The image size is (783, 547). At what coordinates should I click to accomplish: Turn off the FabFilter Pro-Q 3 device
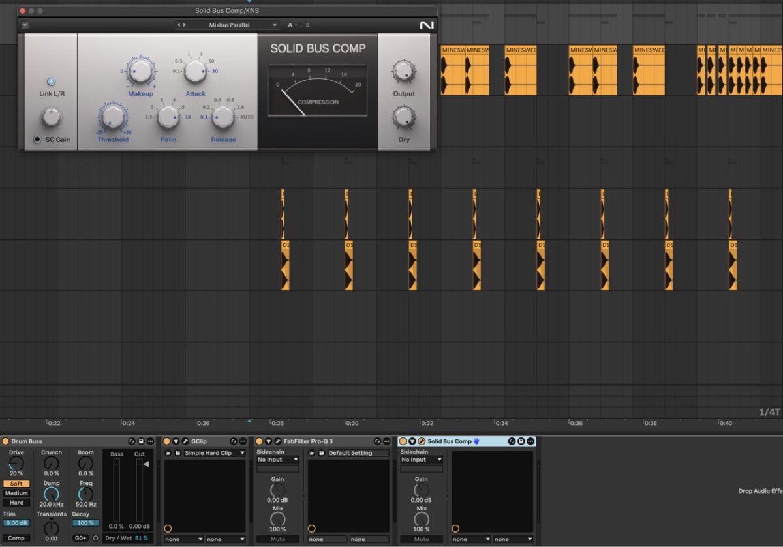coord(259,441)
